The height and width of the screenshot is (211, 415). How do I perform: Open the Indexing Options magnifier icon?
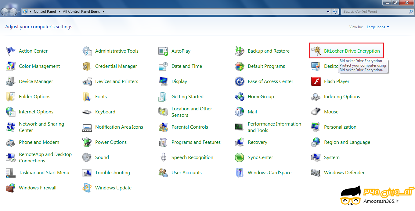tap(316, 97)
